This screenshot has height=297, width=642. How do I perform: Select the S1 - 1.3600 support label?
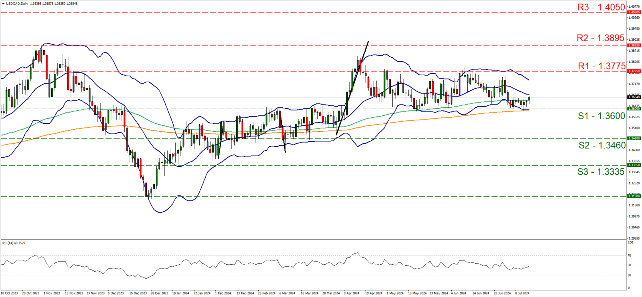(601, 116)
